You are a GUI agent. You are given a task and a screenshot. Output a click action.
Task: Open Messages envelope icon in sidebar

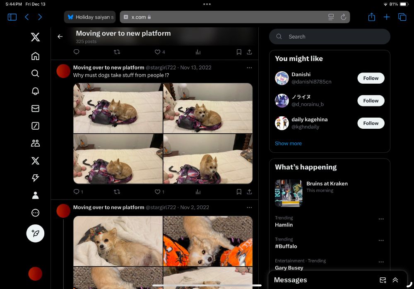pos(35,108)
